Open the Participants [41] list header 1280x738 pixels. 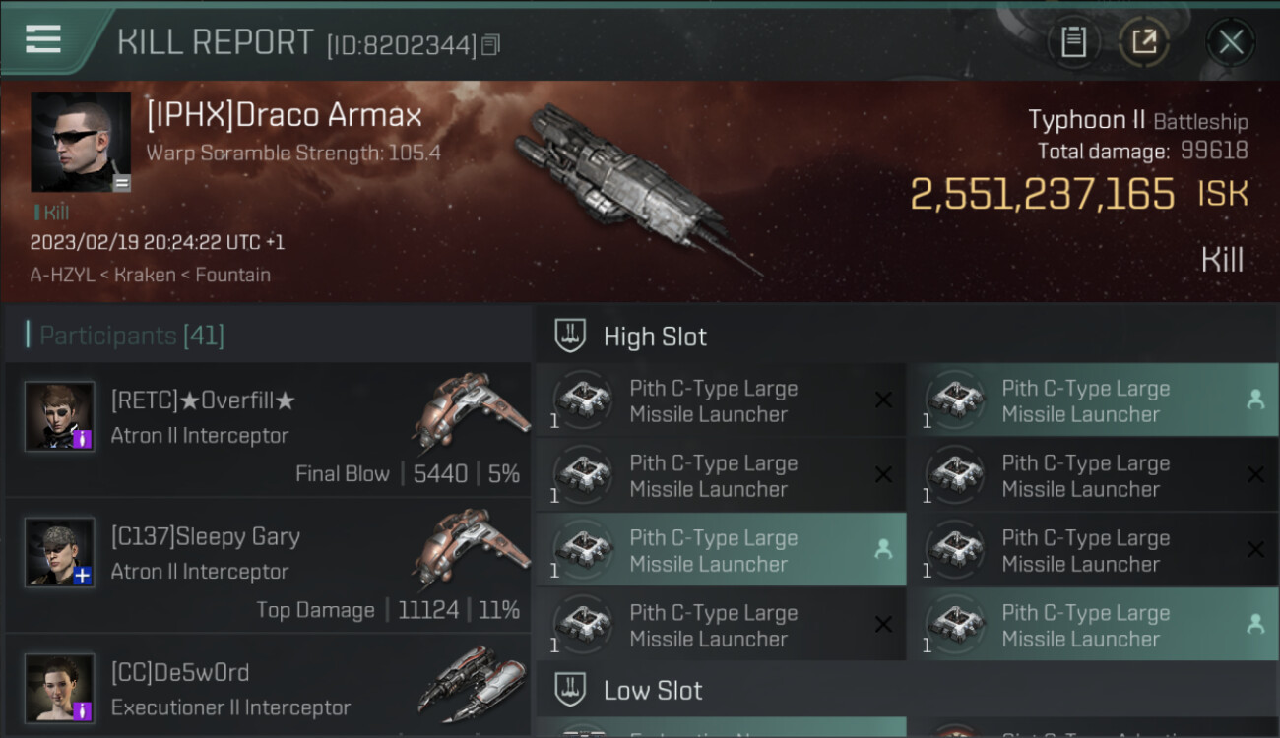point(132,336)
